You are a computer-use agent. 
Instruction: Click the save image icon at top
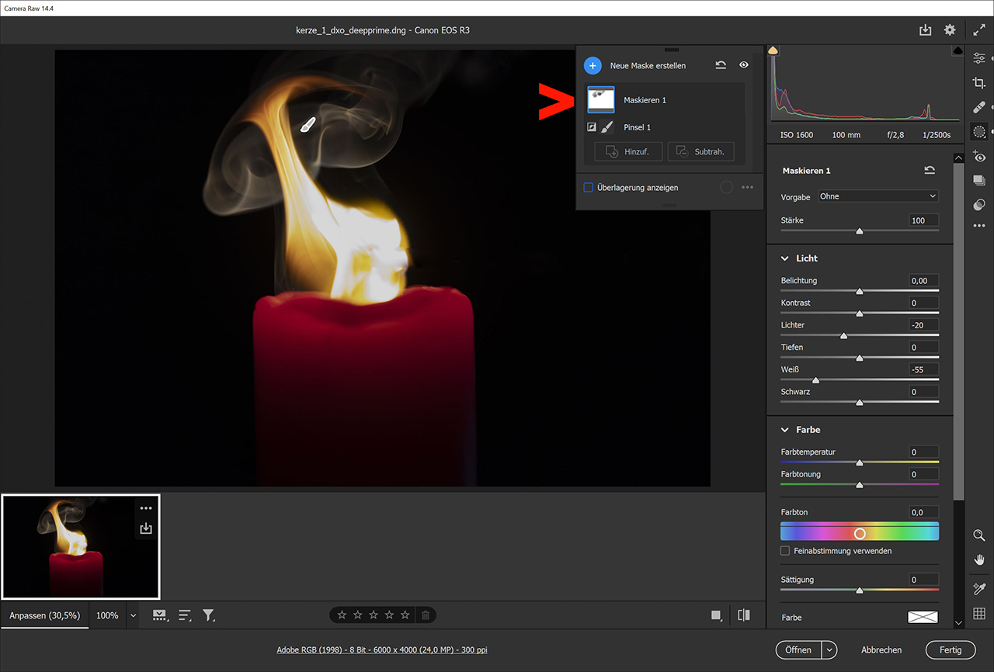(x=925, y=30)
